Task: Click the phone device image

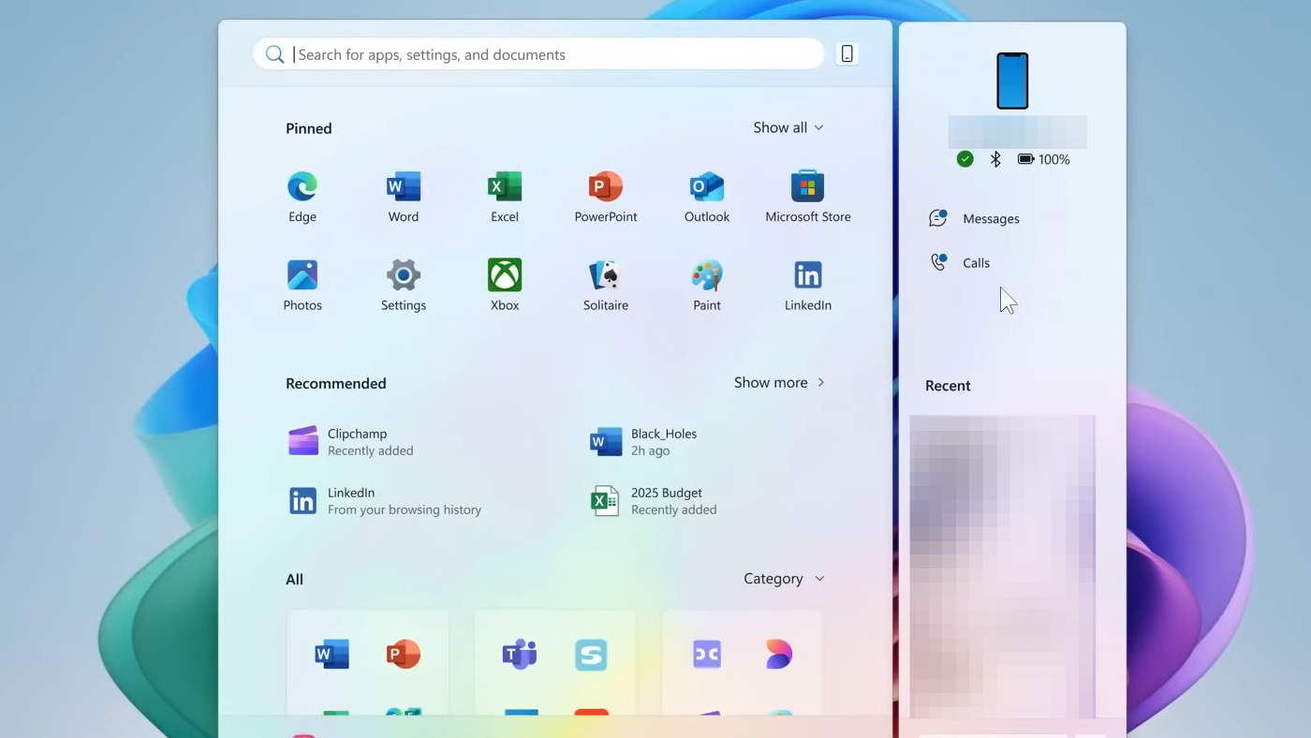Action: pos(1012,81)
